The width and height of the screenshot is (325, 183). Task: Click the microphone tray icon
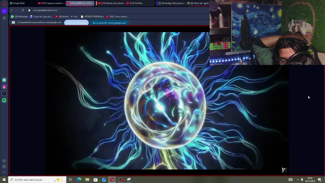(302, 180)
